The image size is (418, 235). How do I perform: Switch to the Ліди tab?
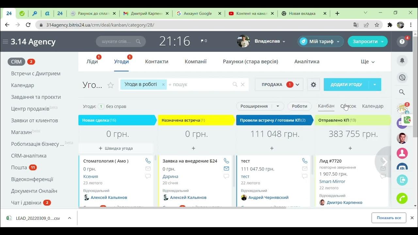pos(92,61)
